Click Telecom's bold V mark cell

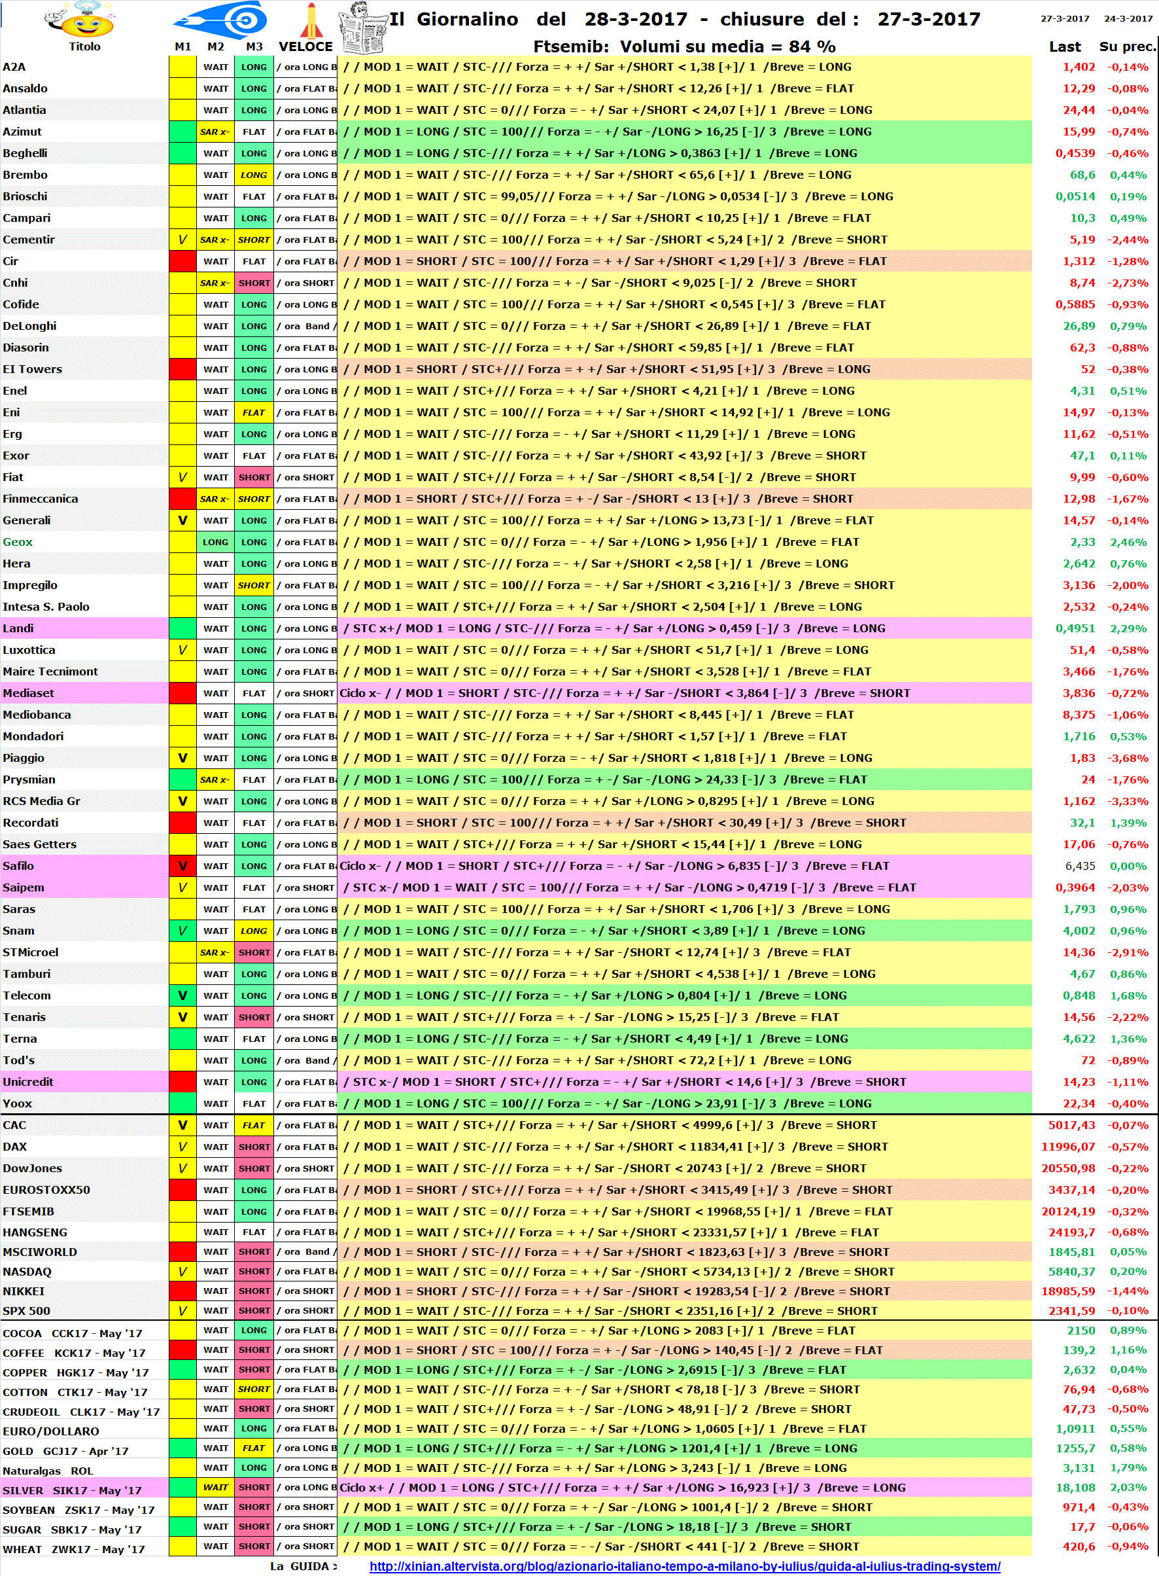point(182,995)
